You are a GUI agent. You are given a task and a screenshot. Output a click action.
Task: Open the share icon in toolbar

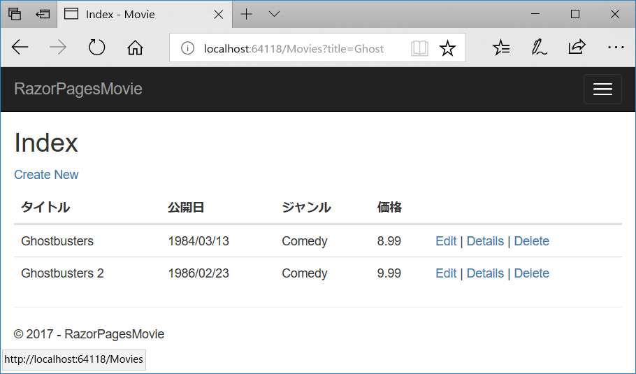coord(577,48)
